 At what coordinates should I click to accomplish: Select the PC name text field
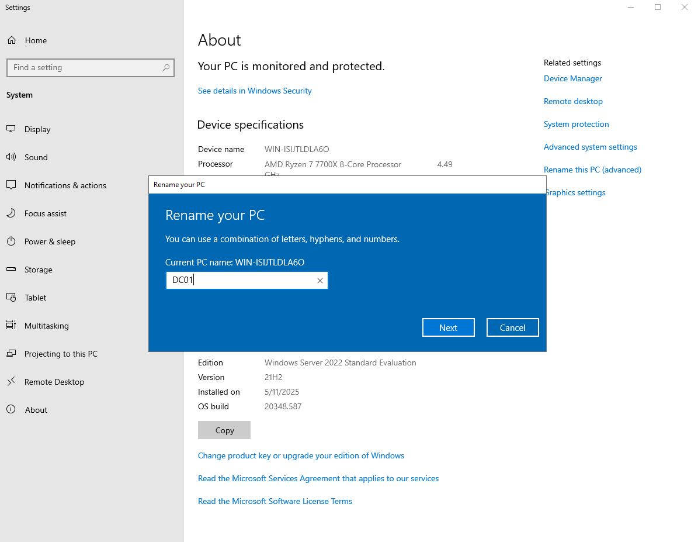[239, 280]
